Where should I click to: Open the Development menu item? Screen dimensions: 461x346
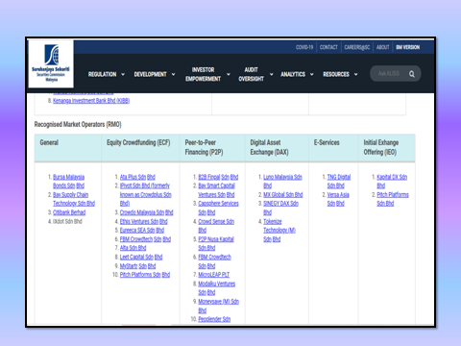coord(150,74)
